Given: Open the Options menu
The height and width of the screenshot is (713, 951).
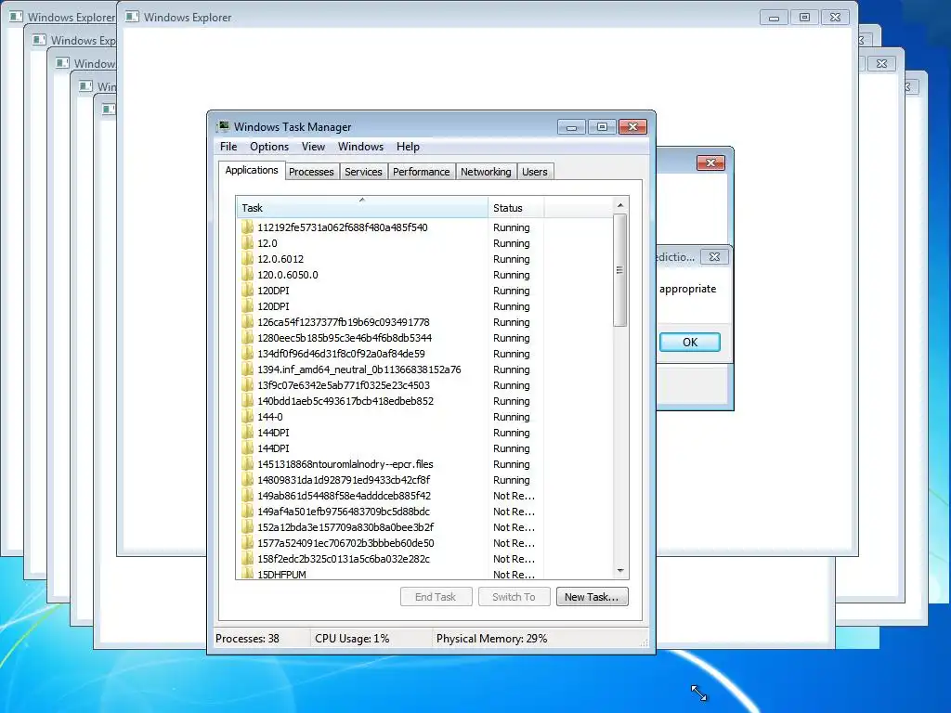Looking at the screenshot, I should click(269, 147).
